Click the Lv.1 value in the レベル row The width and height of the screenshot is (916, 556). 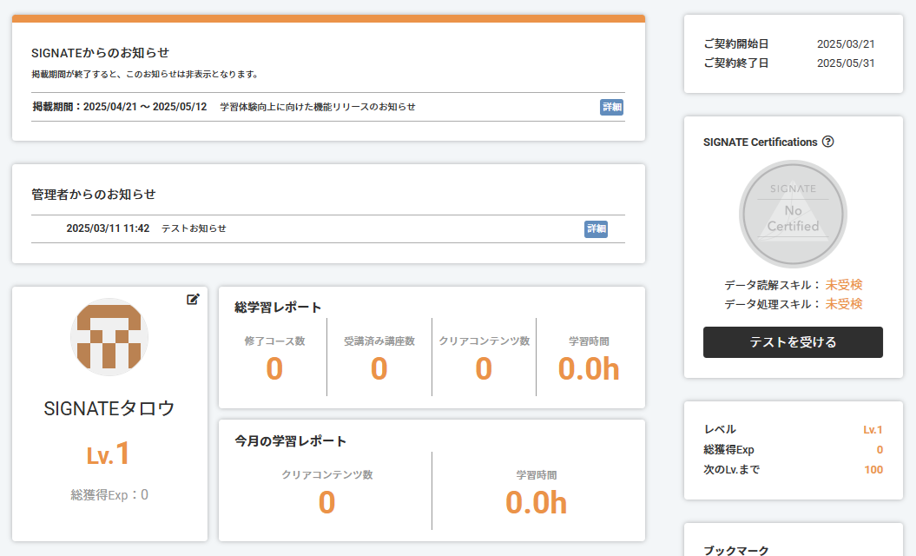873,430
